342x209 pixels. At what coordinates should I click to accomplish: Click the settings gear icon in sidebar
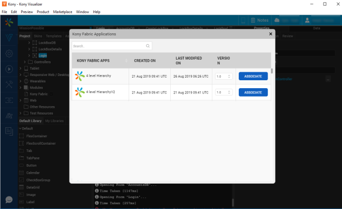pyautogui.click(x=9, y=53)
